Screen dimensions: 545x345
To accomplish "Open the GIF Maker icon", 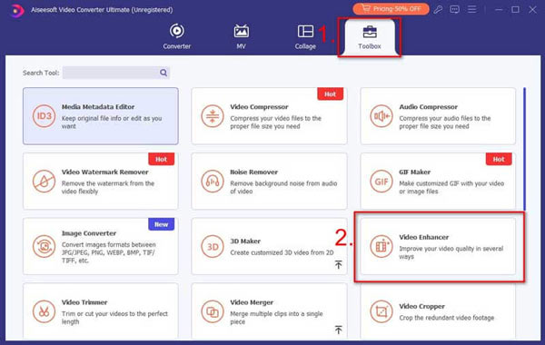I will tap(381, 181).
